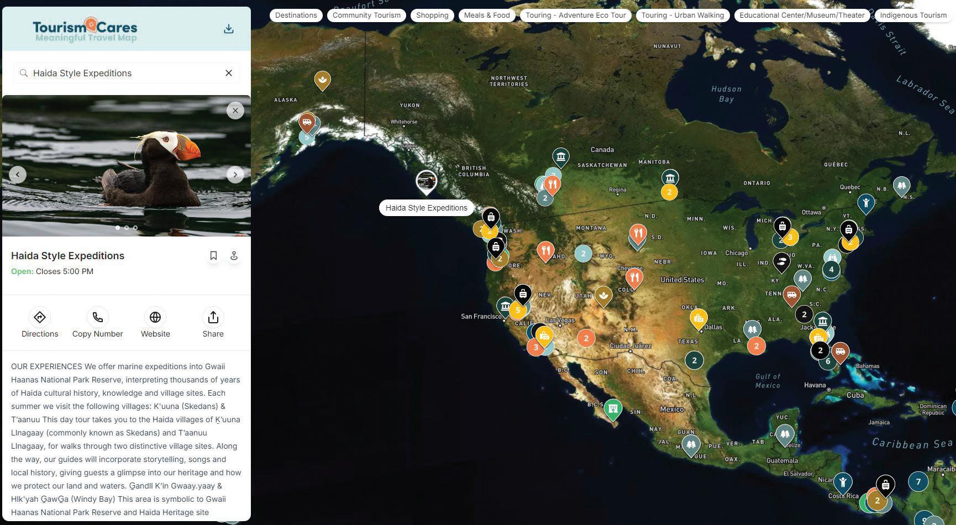Toggle the Meals & Food filter chip
Screen dimensions: 956x525
coord(487,15)
